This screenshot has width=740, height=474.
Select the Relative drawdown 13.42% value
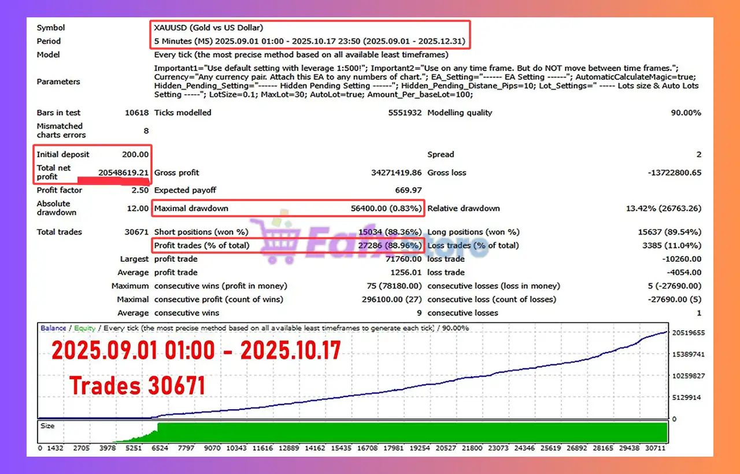click(x=663, y=208)
